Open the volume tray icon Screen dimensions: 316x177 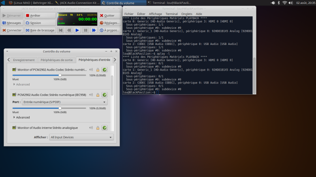(x=291, y=3)
